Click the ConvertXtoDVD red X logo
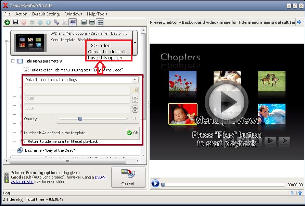The width and height of the screenshot is (305, 206). [x=5, y=5]
